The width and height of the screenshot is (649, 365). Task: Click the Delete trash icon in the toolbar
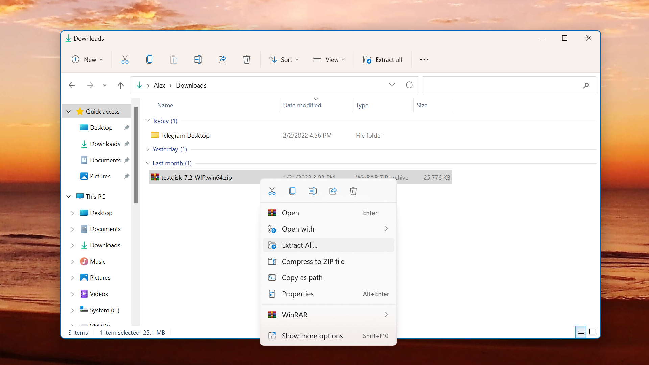[247, 59]
